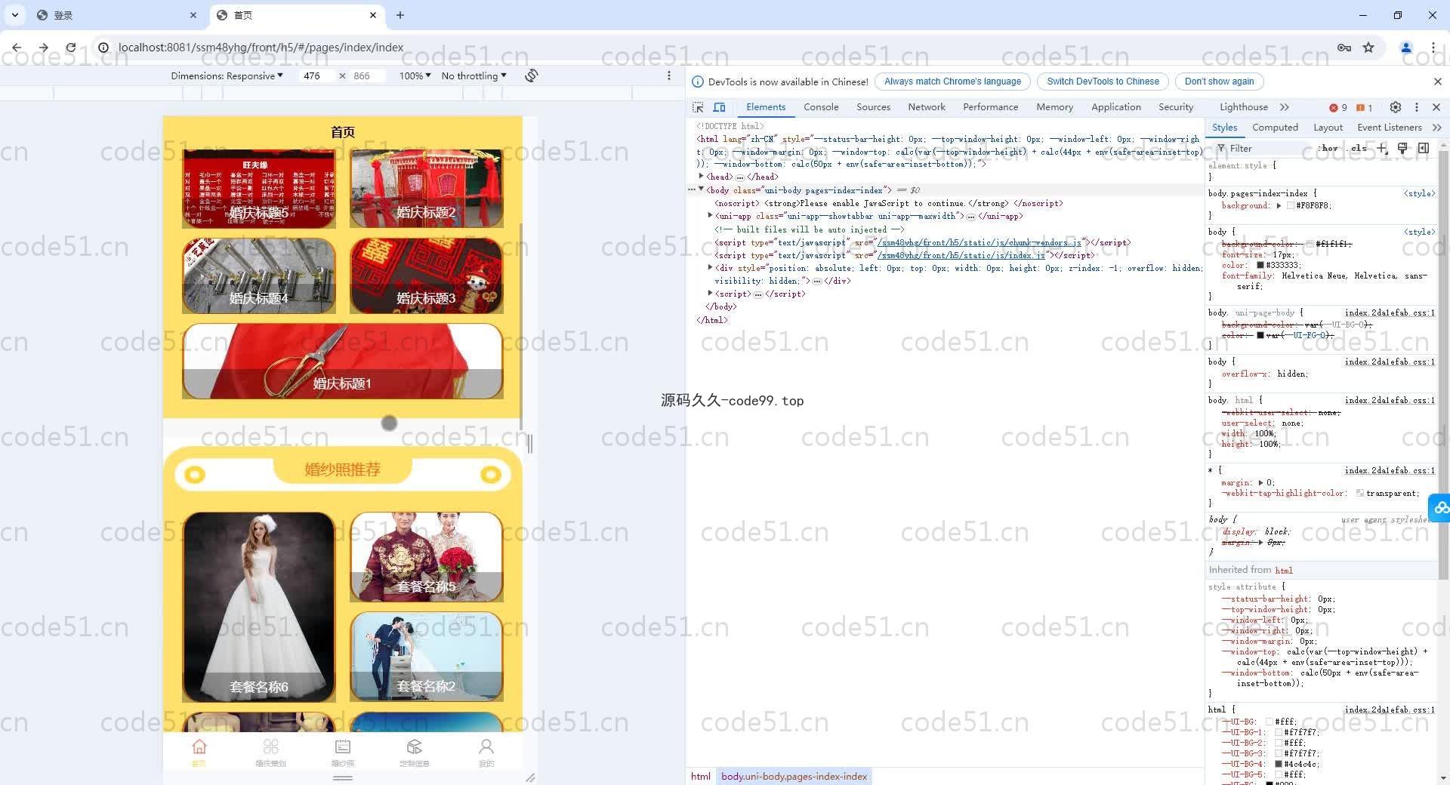The width and height of the screenshot is (1450, 785).
Task: Switch to the Computed styles tab
Action: pyautogui.click(x=1275, y=128)
